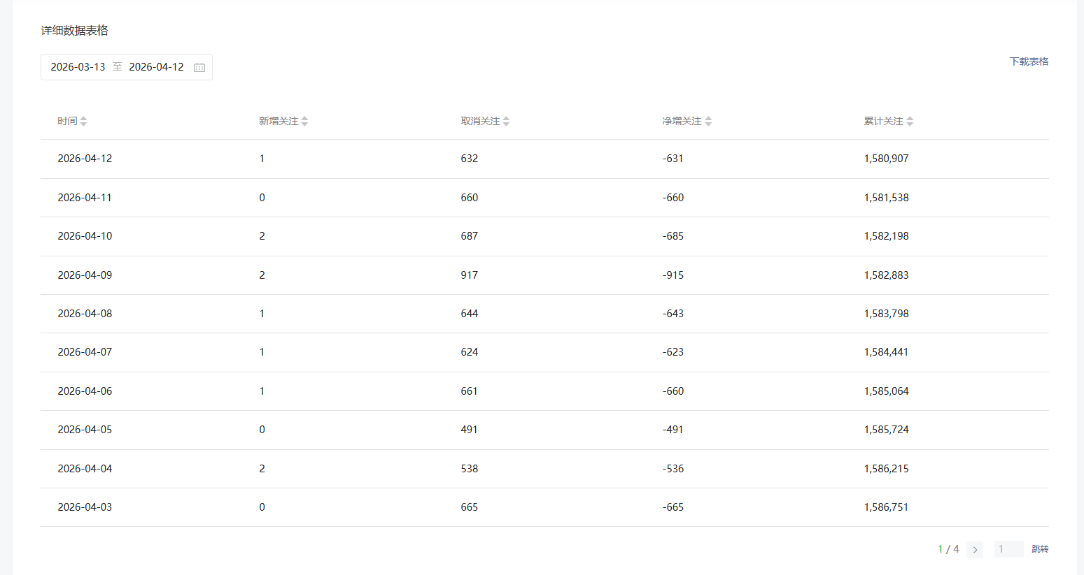
Task: Sort table by 新增关注 column
Action: 304,122
